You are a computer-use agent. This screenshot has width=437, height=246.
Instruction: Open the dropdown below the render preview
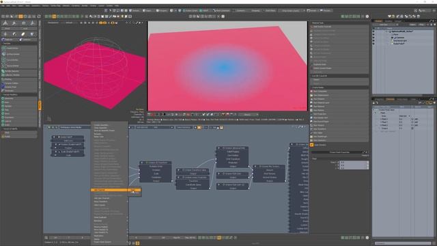(x=248, y=114)
